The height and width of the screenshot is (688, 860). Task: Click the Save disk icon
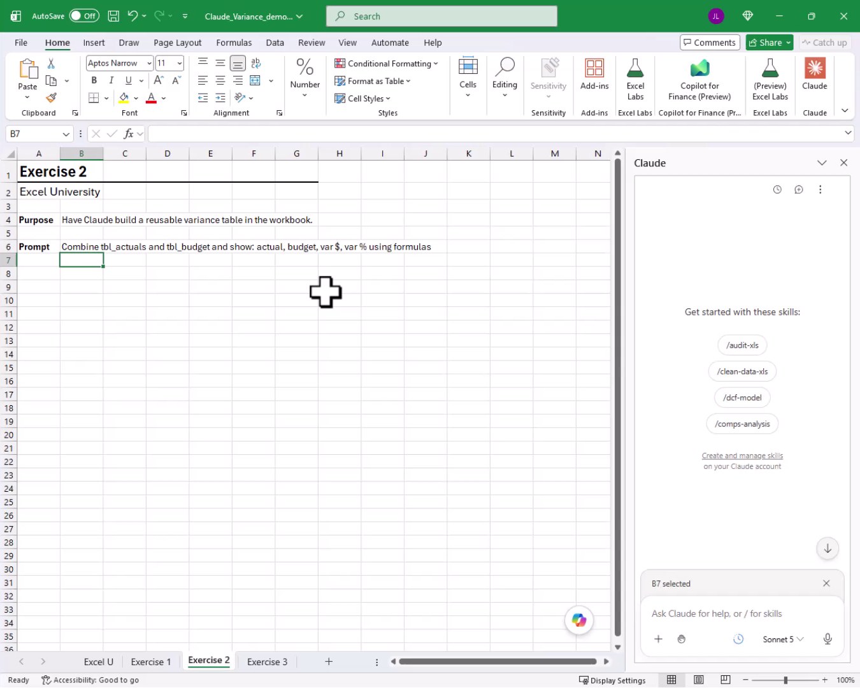coord(113,16)
